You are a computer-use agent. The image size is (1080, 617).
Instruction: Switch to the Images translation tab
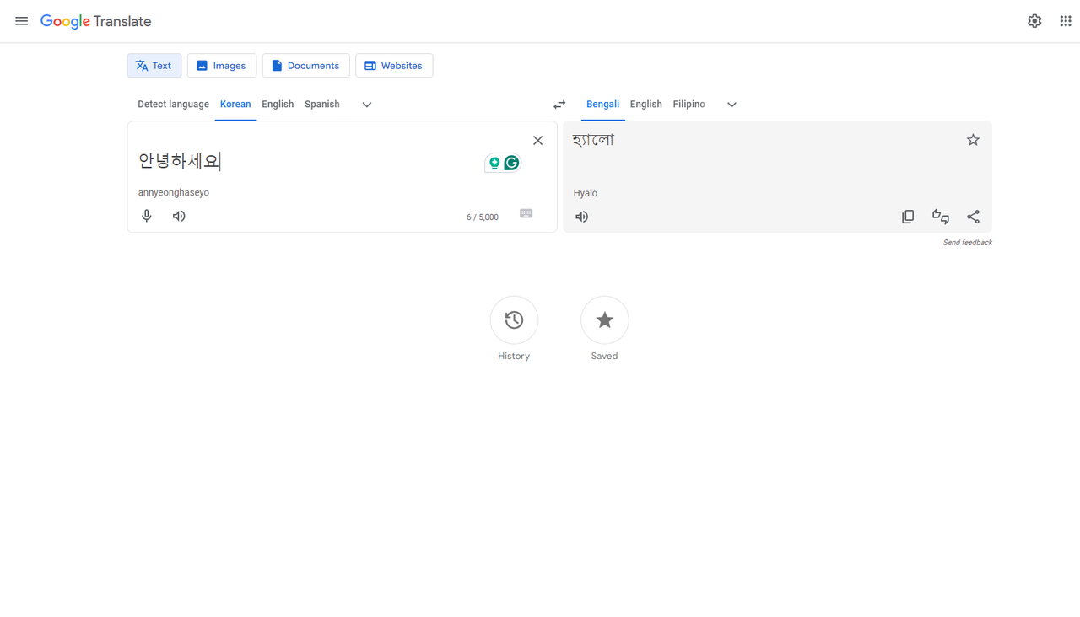(x=221, y=65)
